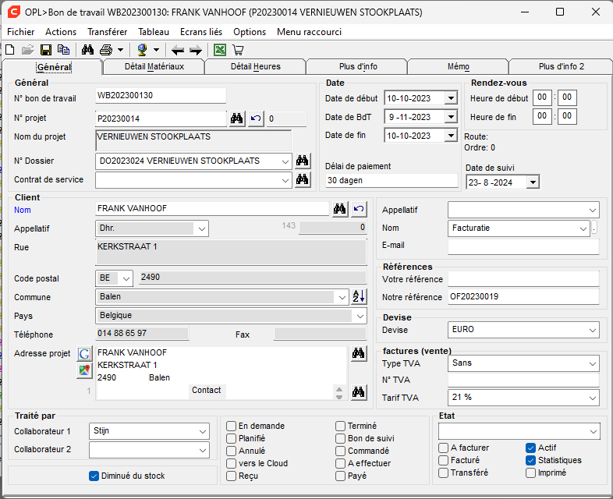
Task: Save the work order with floppy icon
Action: pos(46,50)
